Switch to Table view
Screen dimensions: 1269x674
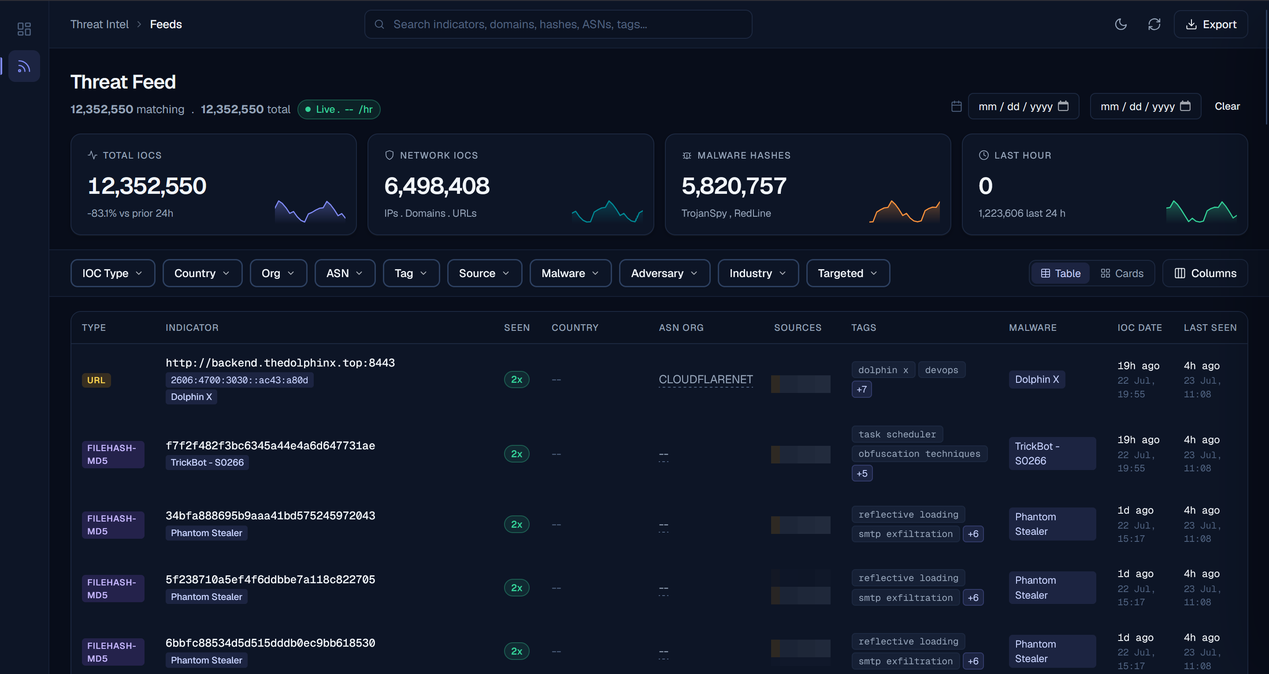coord(1061,274)
